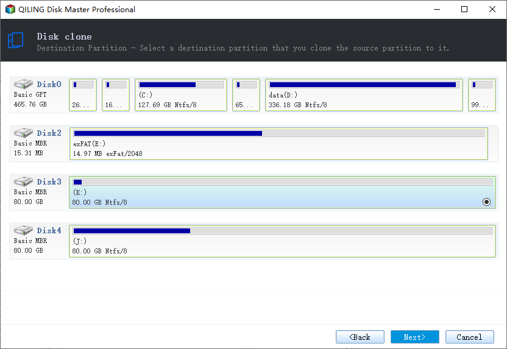The height and width of the screenshot is (349, 507).
Task: Click the Disk clone header icon
Action: (x=15, y=40)
